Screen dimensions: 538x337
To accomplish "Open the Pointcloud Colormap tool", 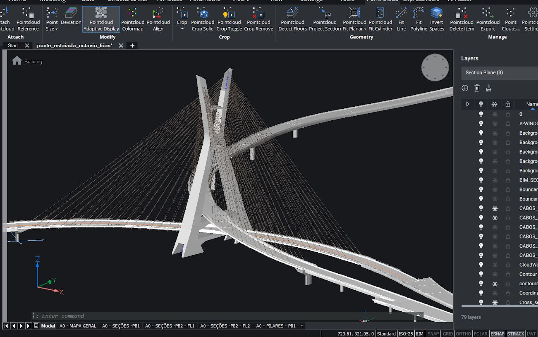I will (132, 19).
